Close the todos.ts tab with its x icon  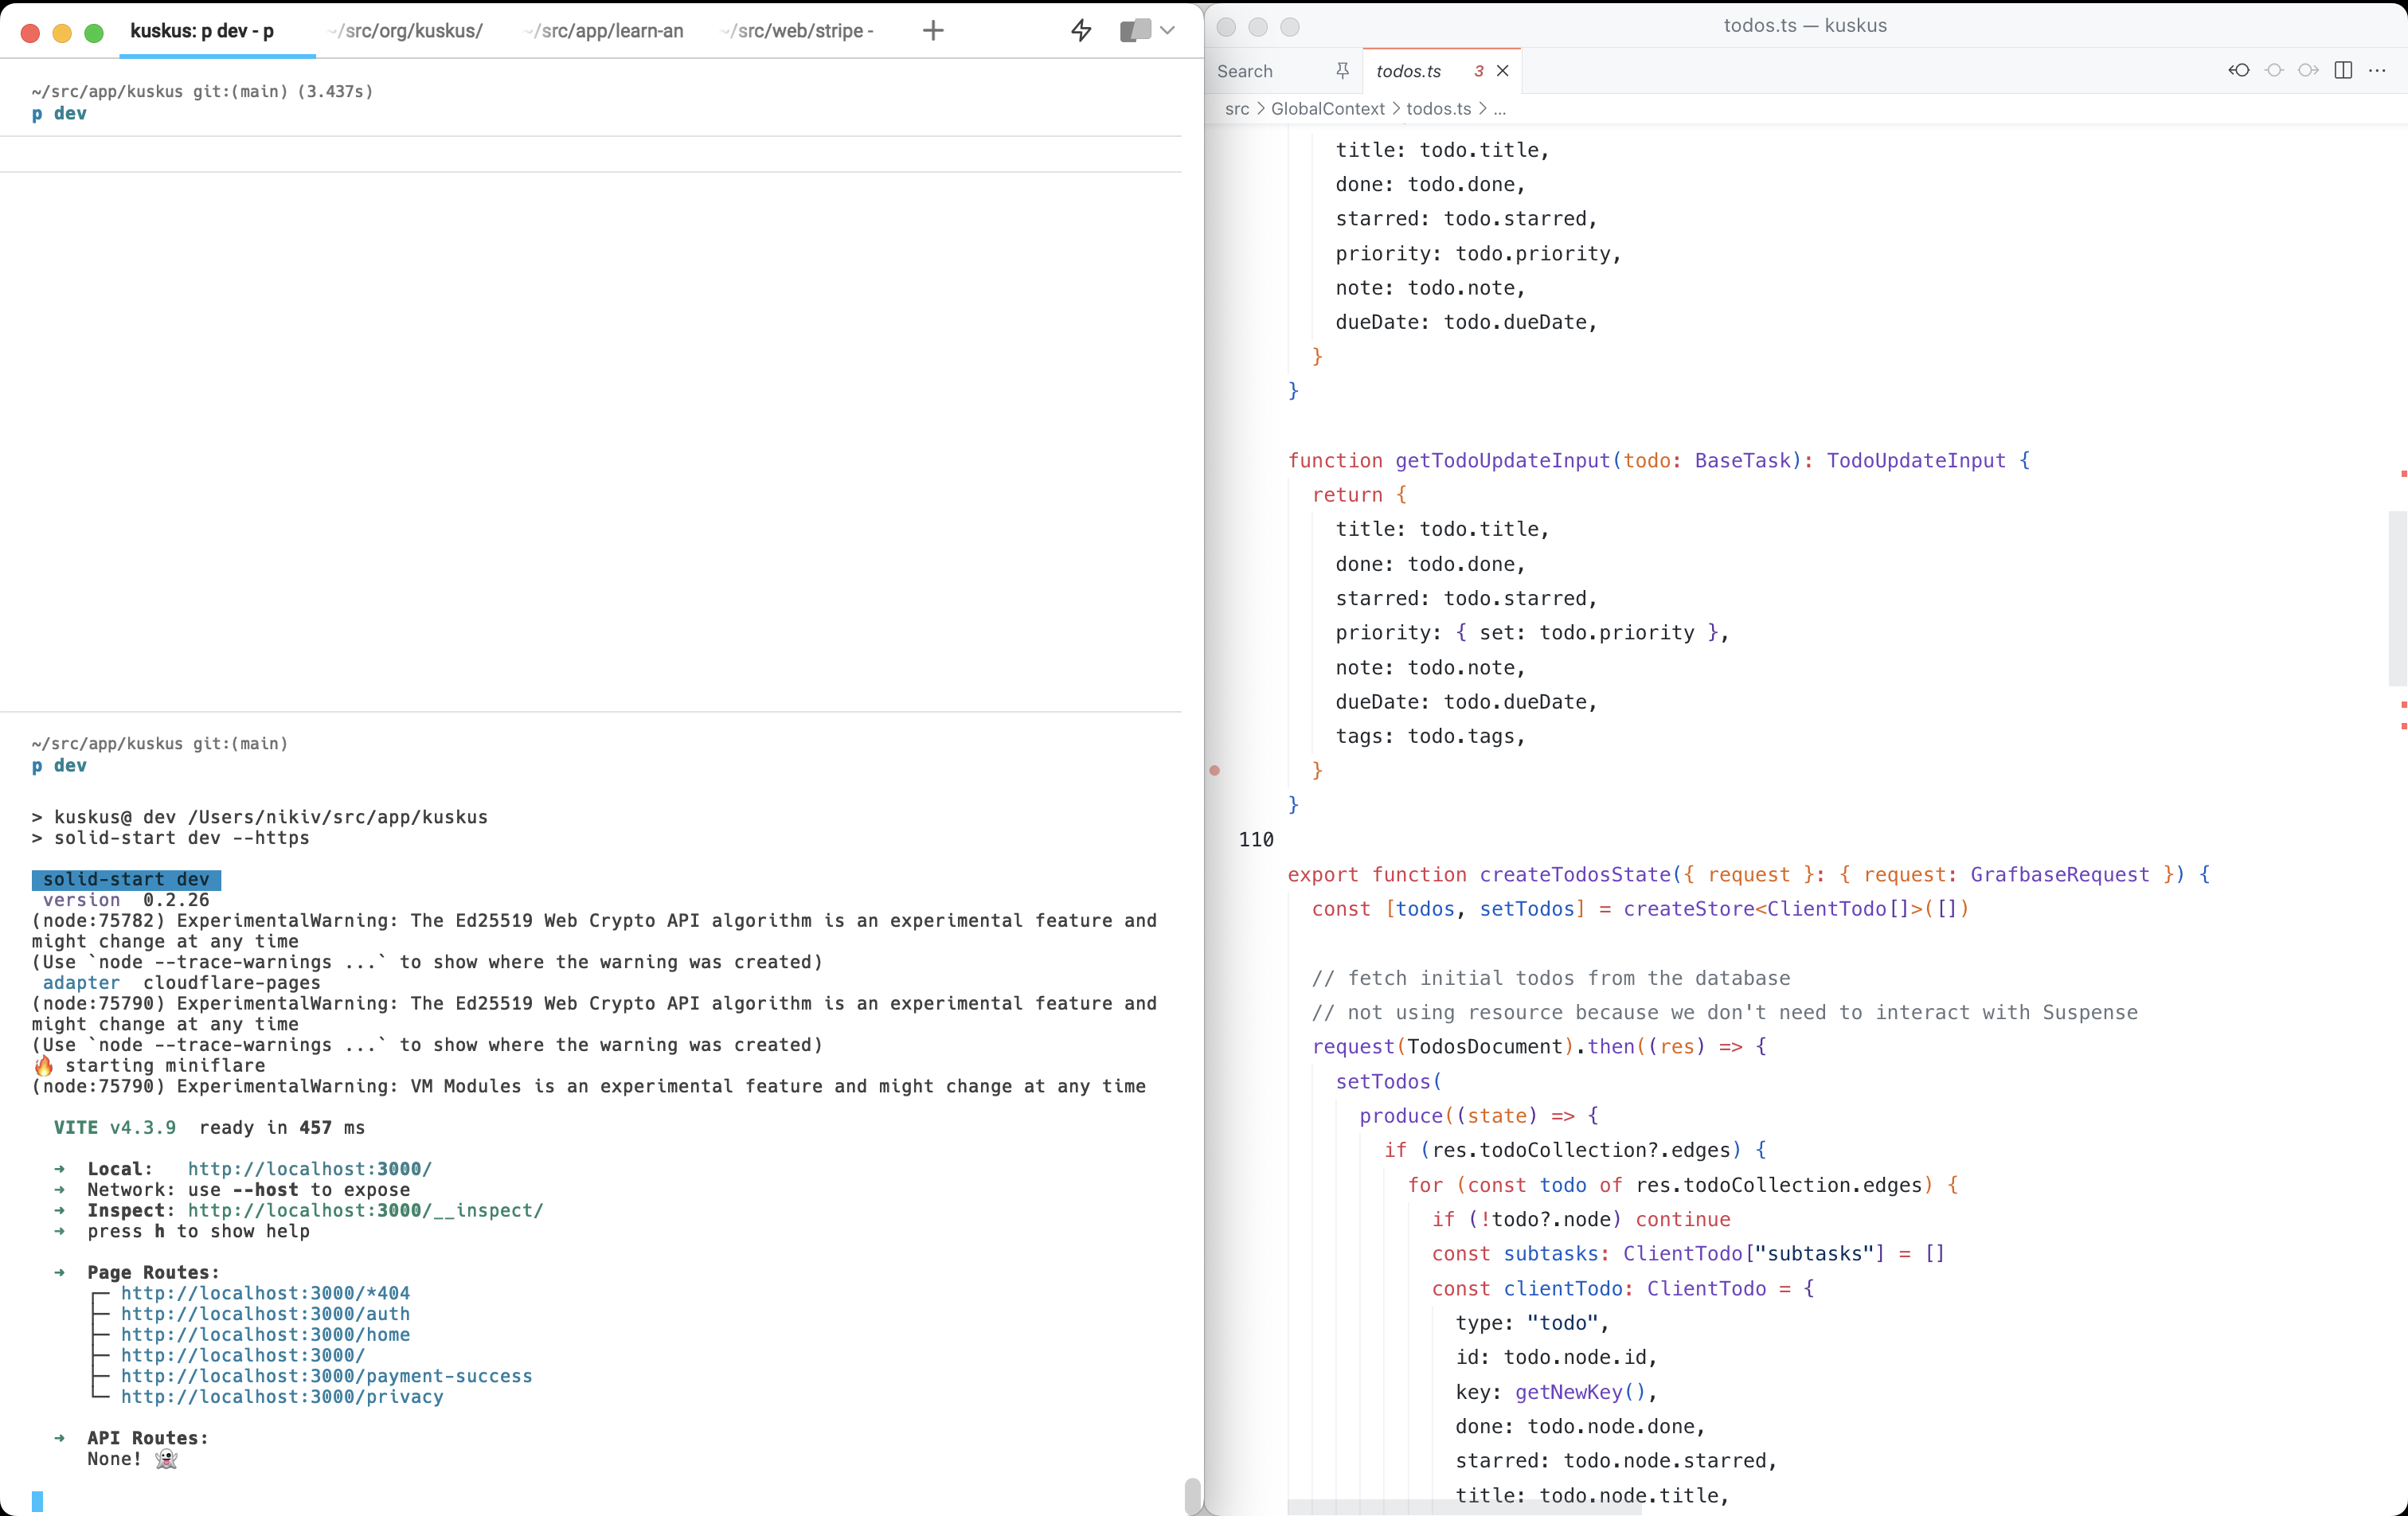(x=1503, y=71)
